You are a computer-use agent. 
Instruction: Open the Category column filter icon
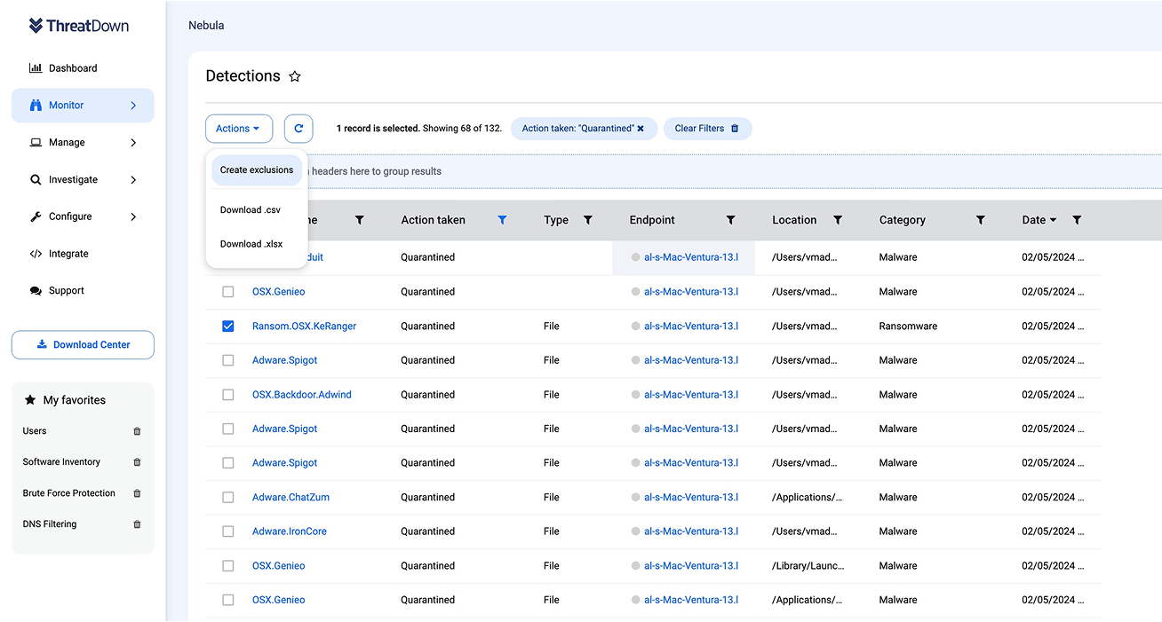[980, 220]
